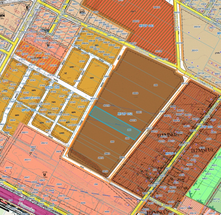The image size is (221, 215).
Task: Click the MPZP 052 plan label
Action: point(125,114)
